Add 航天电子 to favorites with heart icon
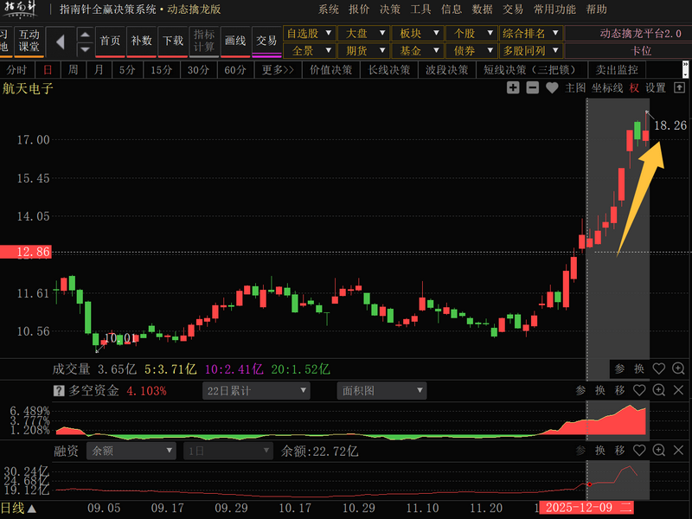The height and width of the screenshot is (519, 692). 552,87
